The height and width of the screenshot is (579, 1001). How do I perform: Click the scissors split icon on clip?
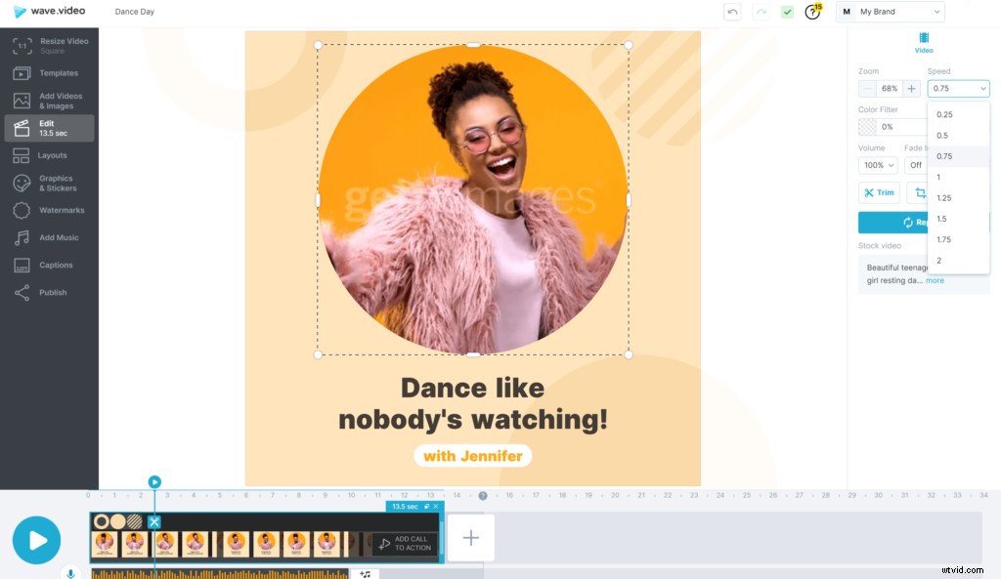(153, 521)
